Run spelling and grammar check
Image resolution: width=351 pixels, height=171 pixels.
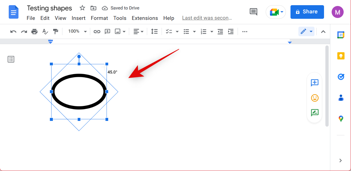pos(45,32)
